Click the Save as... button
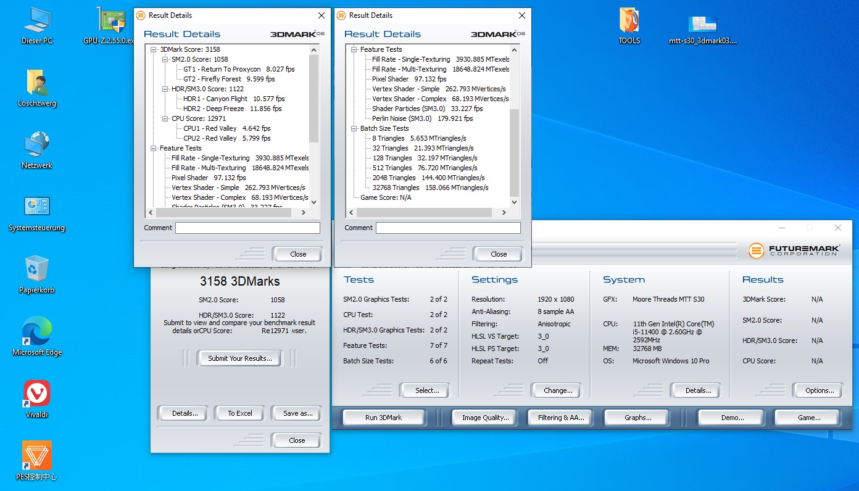The width and height of the screenshot is (859, 491). tap(298, 413)
